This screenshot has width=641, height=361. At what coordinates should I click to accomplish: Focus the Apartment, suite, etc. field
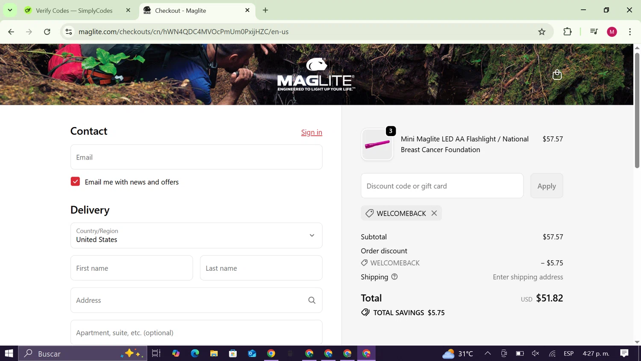pyautogui.click(x=196, y=332)
